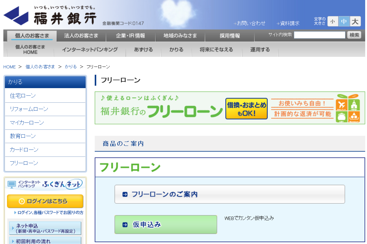Open フリーローン in the sidebar

45,163
